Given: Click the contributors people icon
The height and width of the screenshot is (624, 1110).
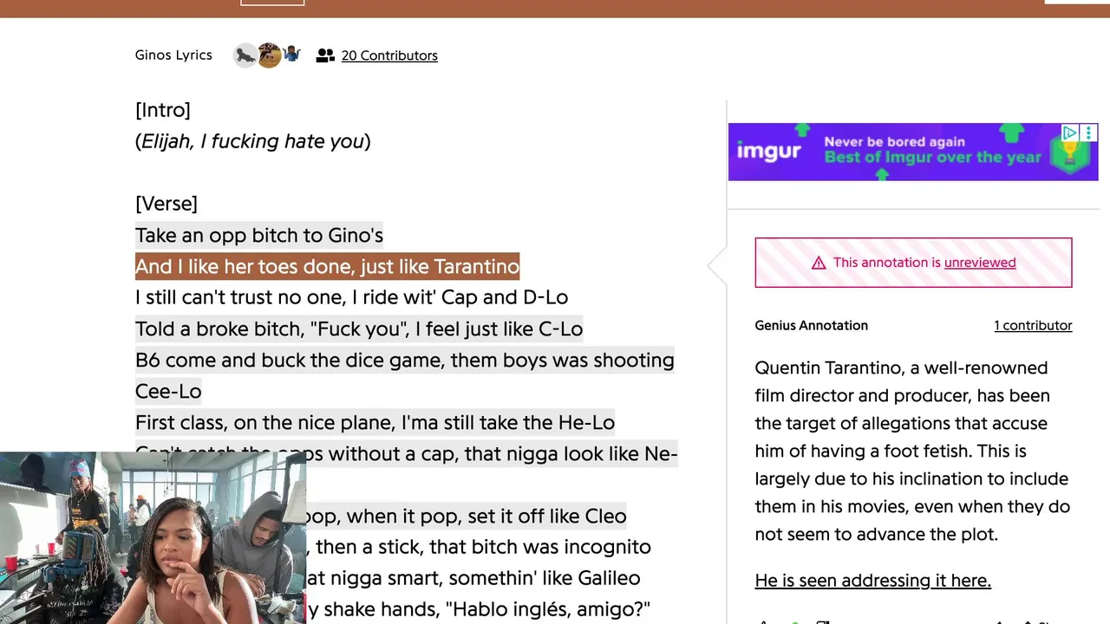Looking at the screenshot, I should pos(325,55).
